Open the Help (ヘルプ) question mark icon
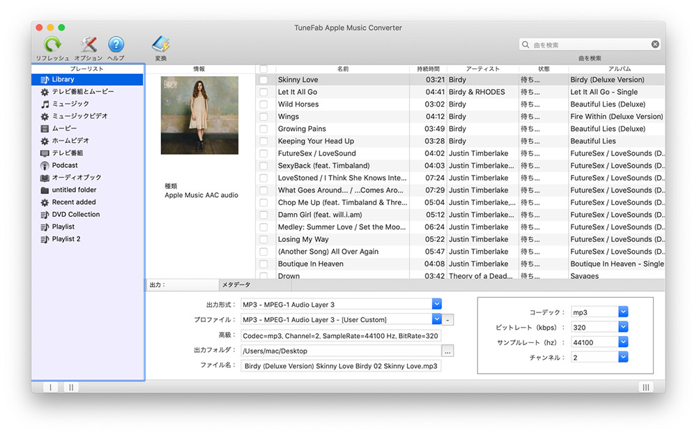 [x=116, y=45]
